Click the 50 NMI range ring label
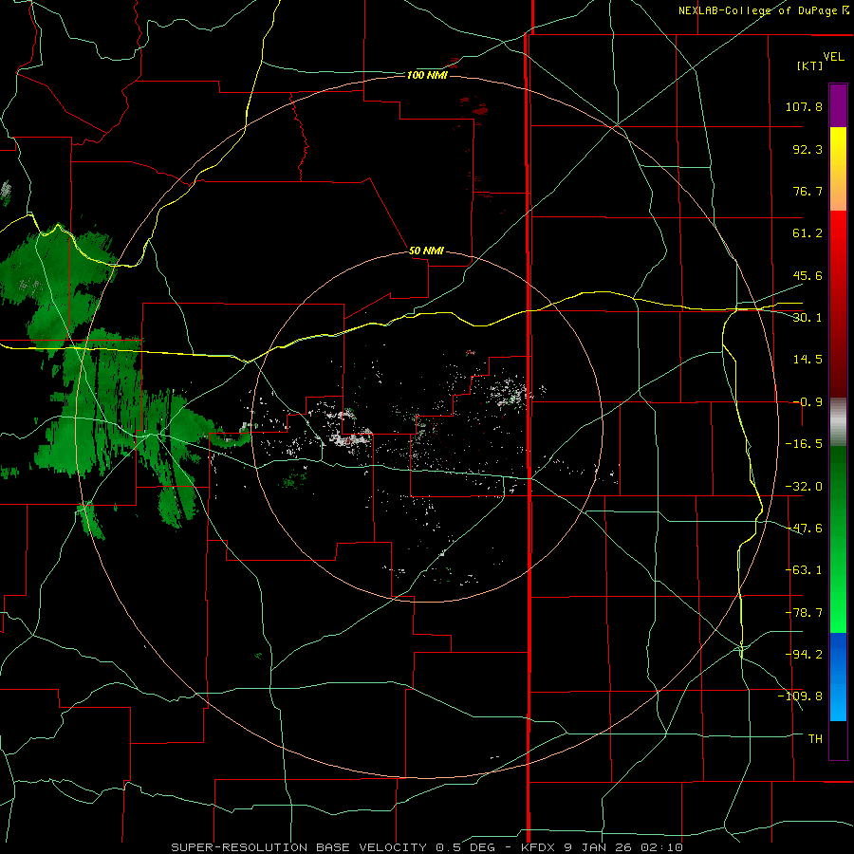Image resolution: width=854 pixels, height=854 pixels. point(426,251)
